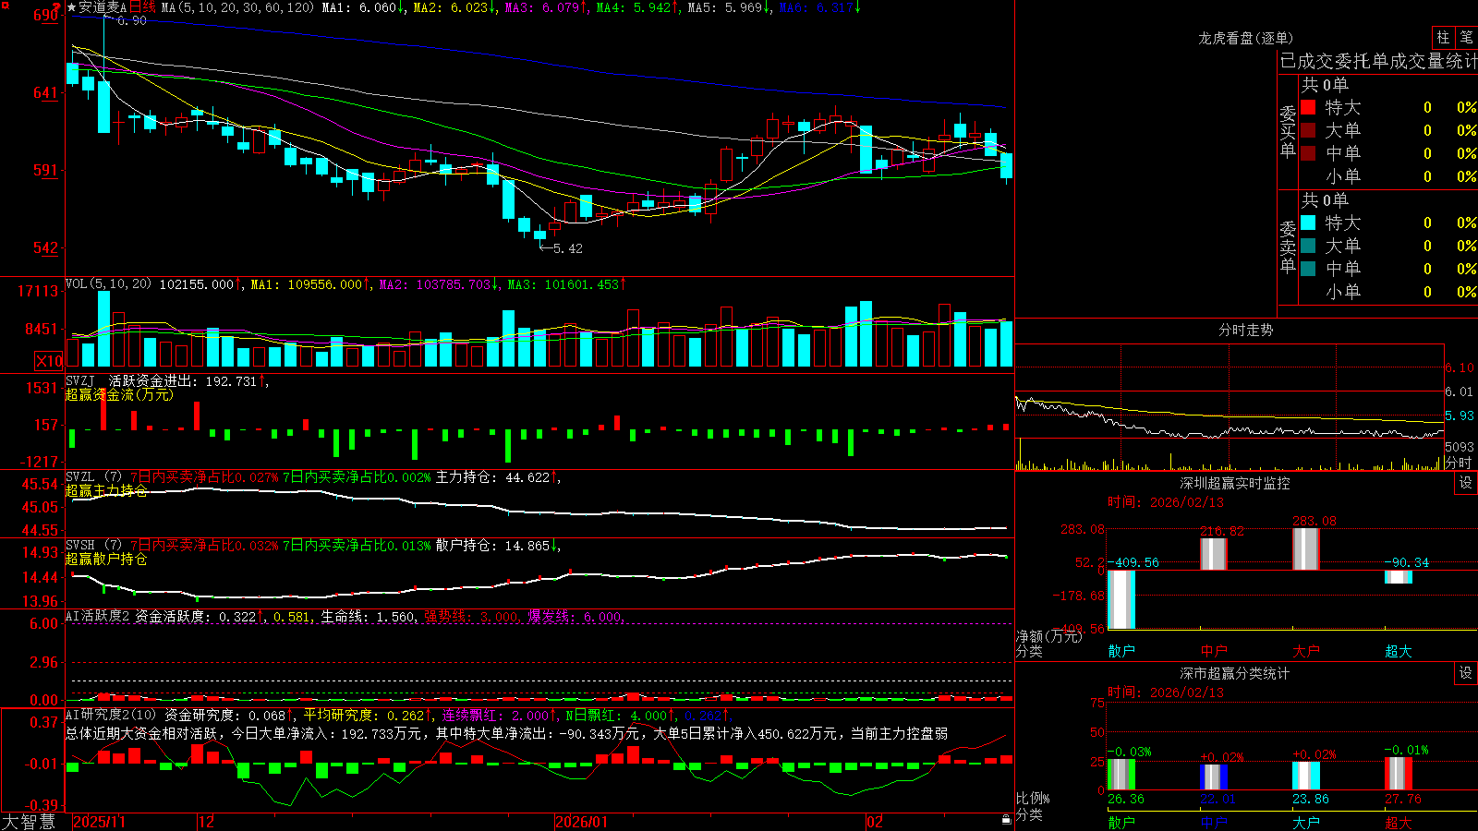Click the 超赢资金流(万元) label
The image size is (1478, 831).
tap(119, 395)
